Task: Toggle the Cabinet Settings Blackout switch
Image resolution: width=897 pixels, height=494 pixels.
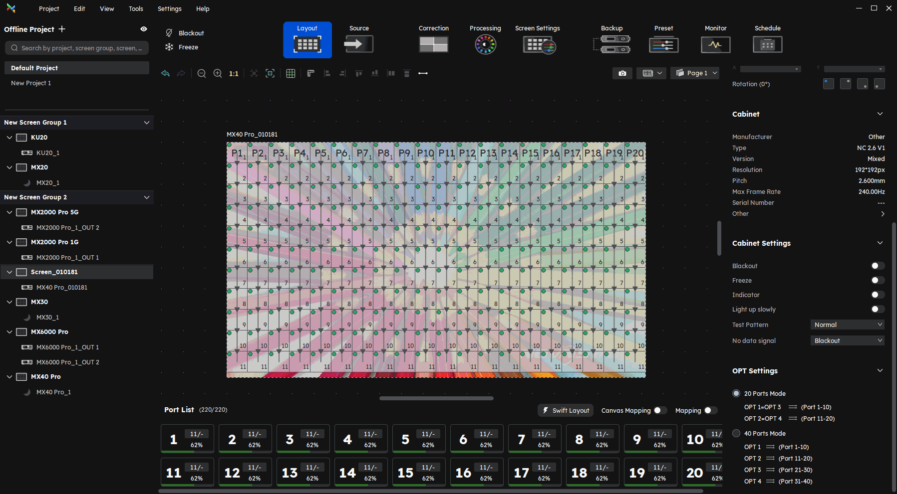Action: 877,266
